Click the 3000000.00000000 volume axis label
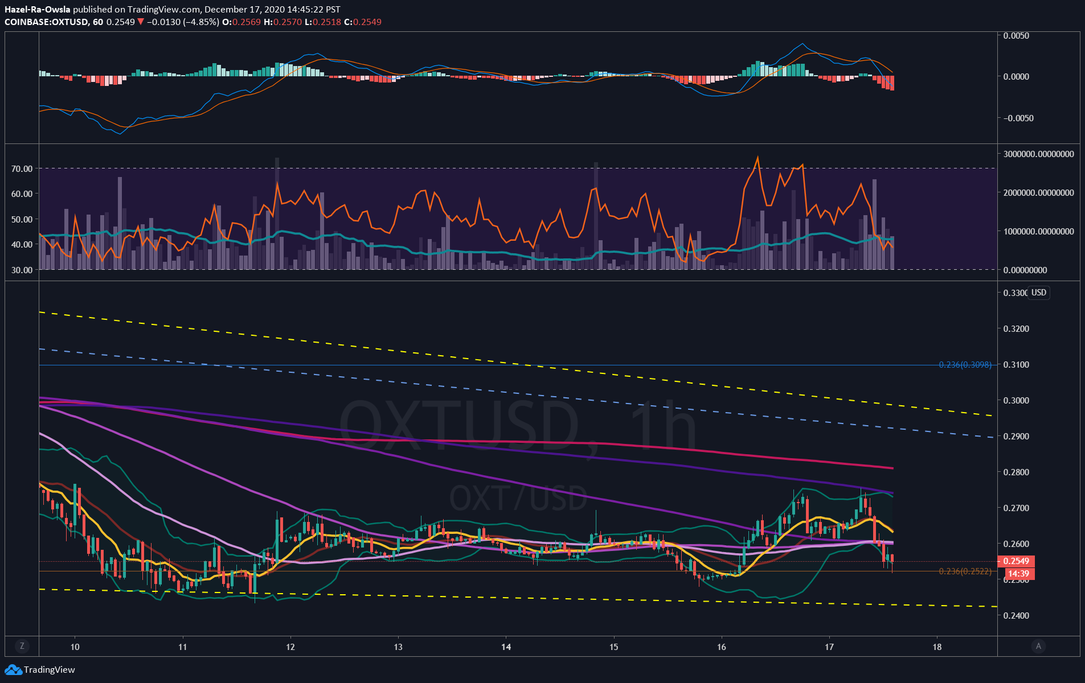The image size is (1085, 683). [x=1039, y=154]
